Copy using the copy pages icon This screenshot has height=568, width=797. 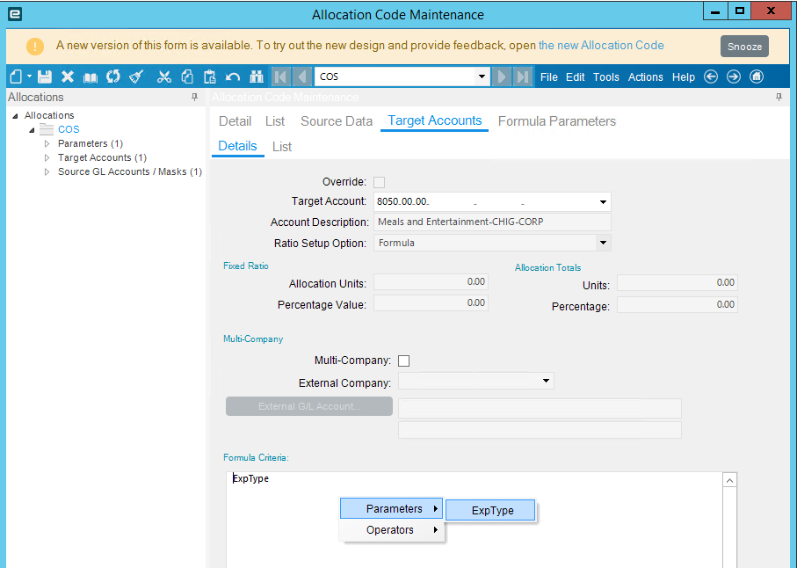[x=187, y=76]
